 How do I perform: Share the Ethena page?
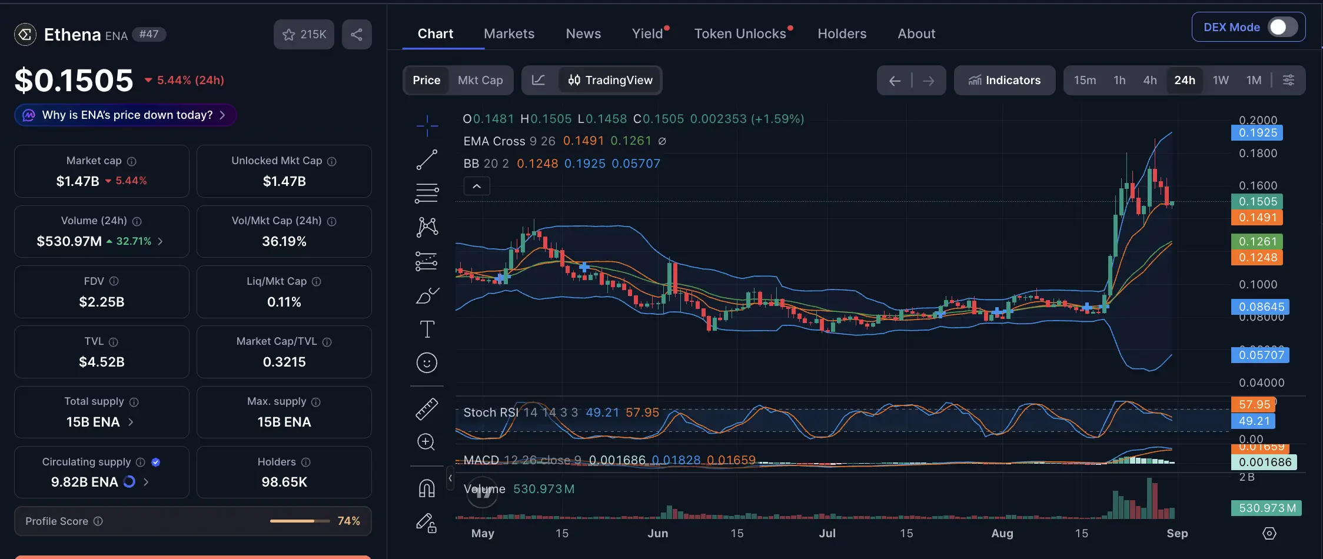[x=357, y=34]
